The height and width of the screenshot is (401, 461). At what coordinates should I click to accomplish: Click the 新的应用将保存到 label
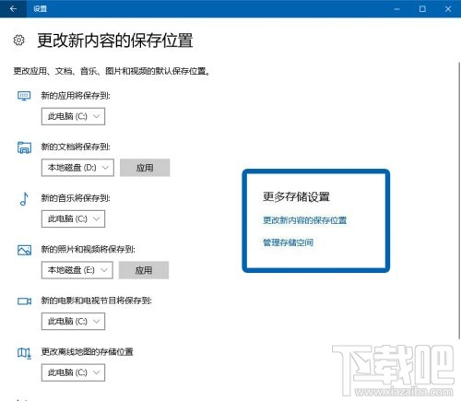point(76,96)
